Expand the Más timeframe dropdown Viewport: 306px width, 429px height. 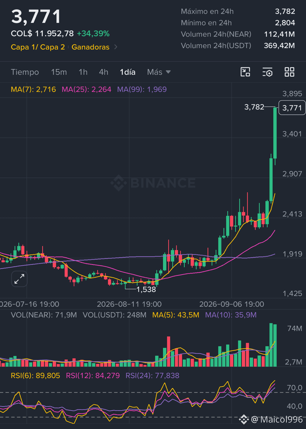[159, 72]
